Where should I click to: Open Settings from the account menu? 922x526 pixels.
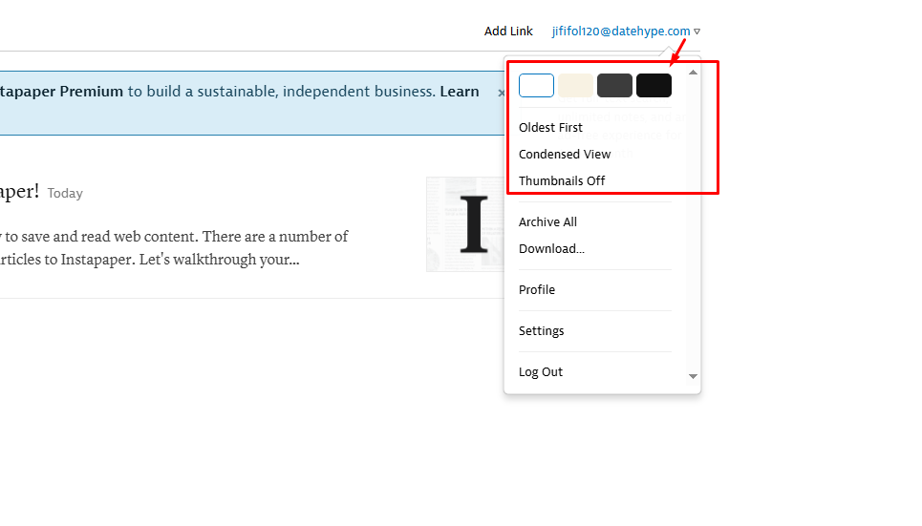point(542,330)
